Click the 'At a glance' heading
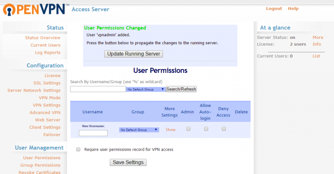 275,28
